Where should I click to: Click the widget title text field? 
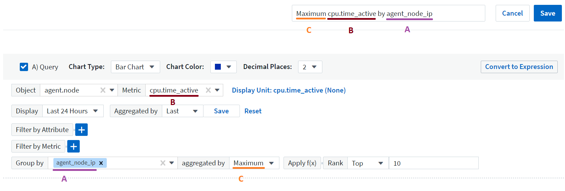pos(388,14)
